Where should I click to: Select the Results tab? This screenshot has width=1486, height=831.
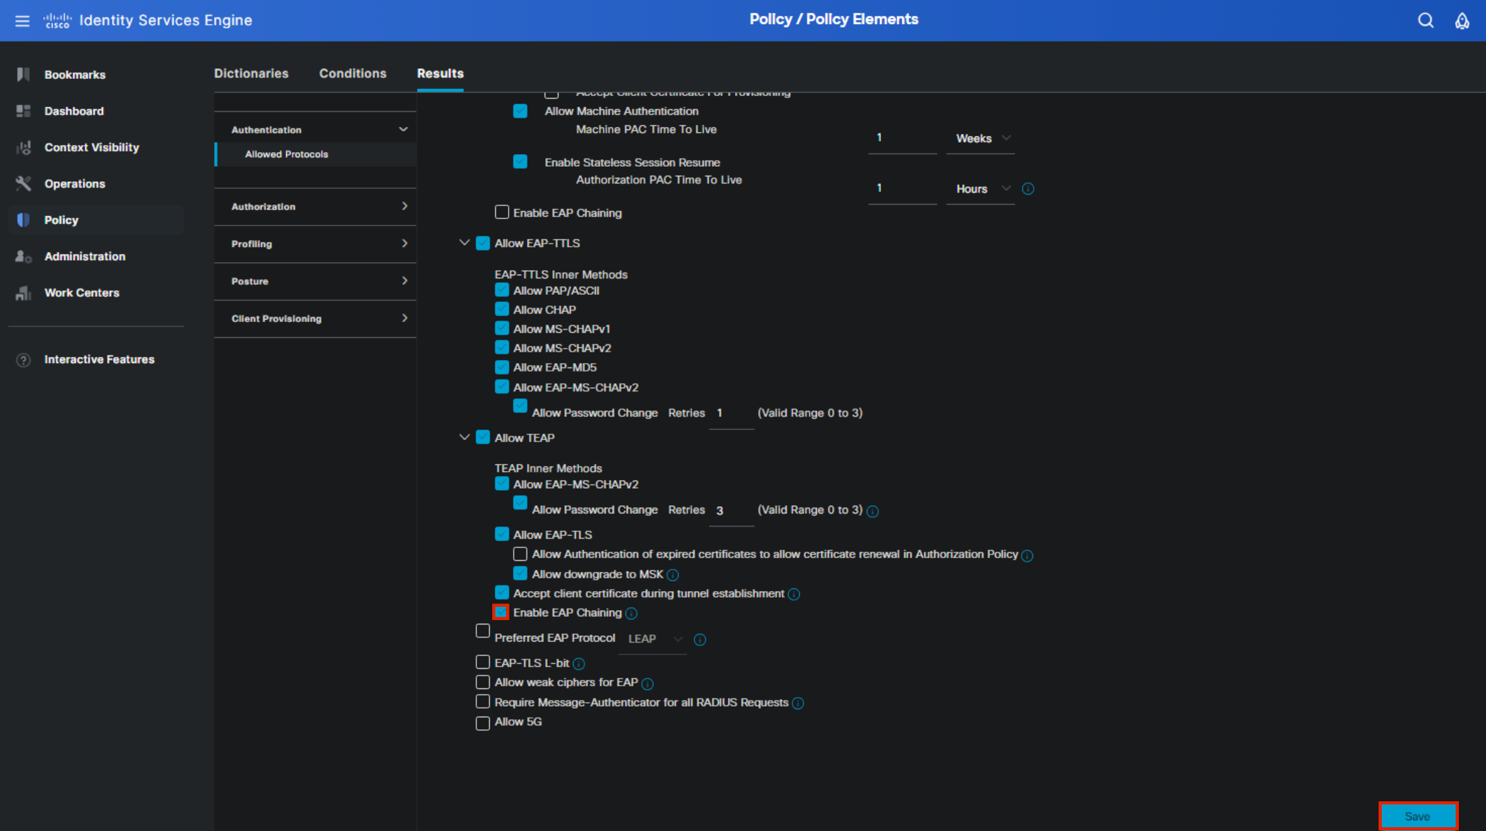(440, 73)
